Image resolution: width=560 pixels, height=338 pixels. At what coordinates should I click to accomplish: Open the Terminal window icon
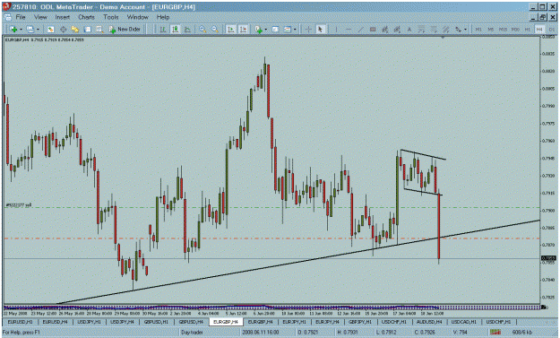click(87, 30)
